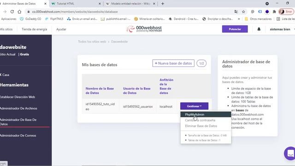Close the Modelo entidad-relación tab
295x166 pixels.
[154, 4]
